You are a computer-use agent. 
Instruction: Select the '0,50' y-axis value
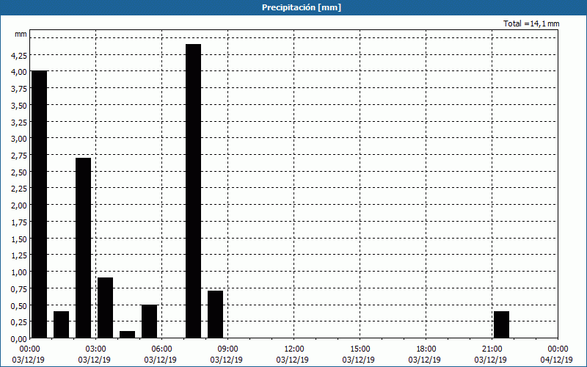point(19,305)
